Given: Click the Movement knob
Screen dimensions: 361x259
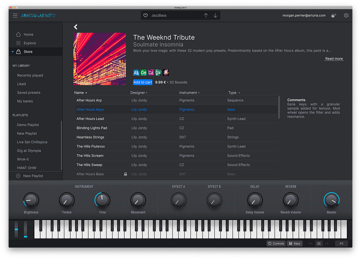Looking at the screenshot, I should point(138,200).
